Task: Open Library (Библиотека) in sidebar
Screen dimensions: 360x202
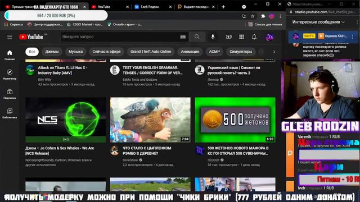Action: pos(10,113)
